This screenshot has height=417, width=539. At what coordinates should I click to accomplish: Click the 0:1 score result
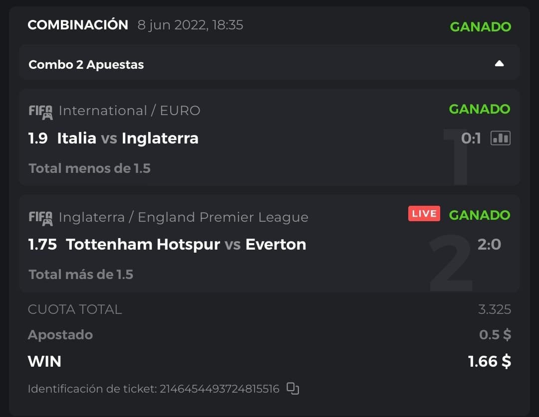pyautogui.click(x=471, y=138)
